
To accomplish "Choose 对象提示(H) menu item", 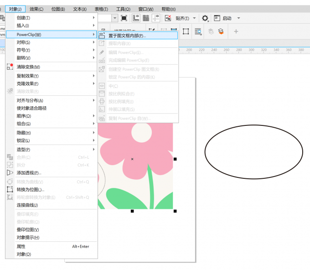I will (x=52, y=238).
